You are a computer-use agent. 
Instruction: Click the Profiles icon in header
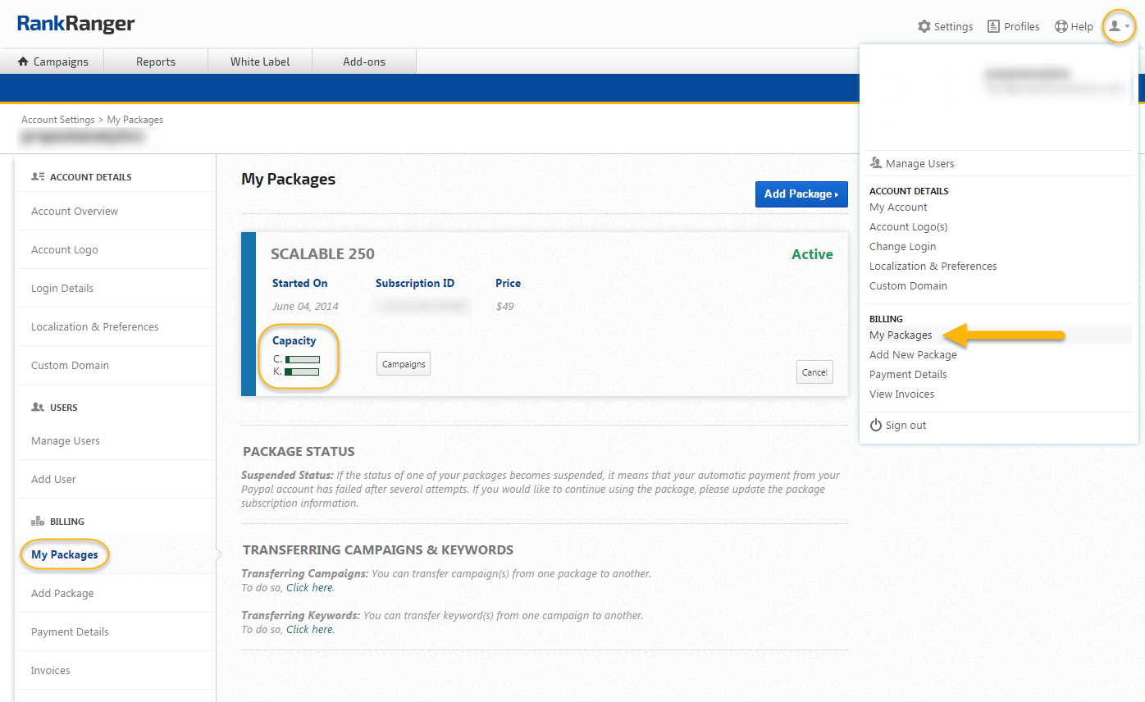994,27
